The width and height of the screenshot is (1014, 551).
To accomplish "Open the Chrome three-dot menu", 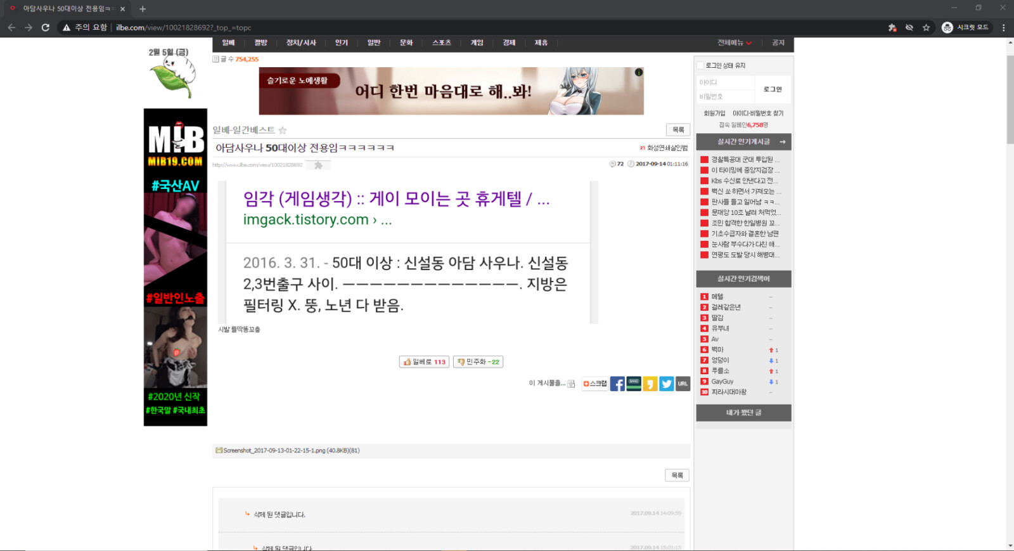I will point(1003,28).
